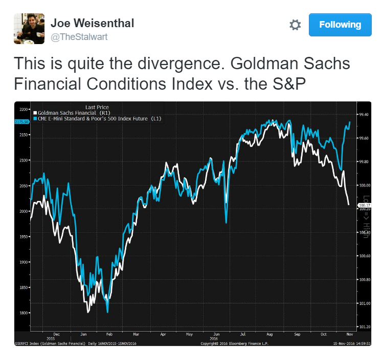Open Joe Weisenthal's profile photo
The height and width of the screenshot is (348, 383).
[x=29, y=29]
